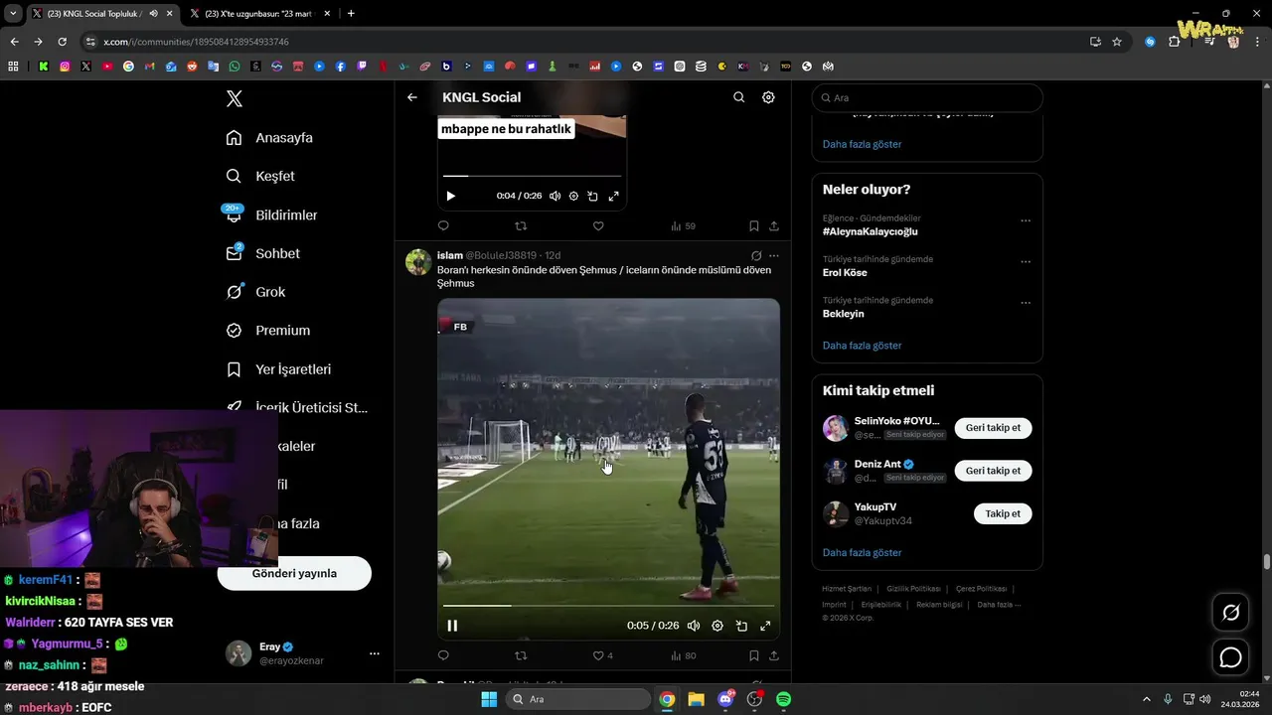The width and height of the screenshot is (1272, 715).
Task: Bookmark the mbappe video post
Action: [x=754, y=226]
